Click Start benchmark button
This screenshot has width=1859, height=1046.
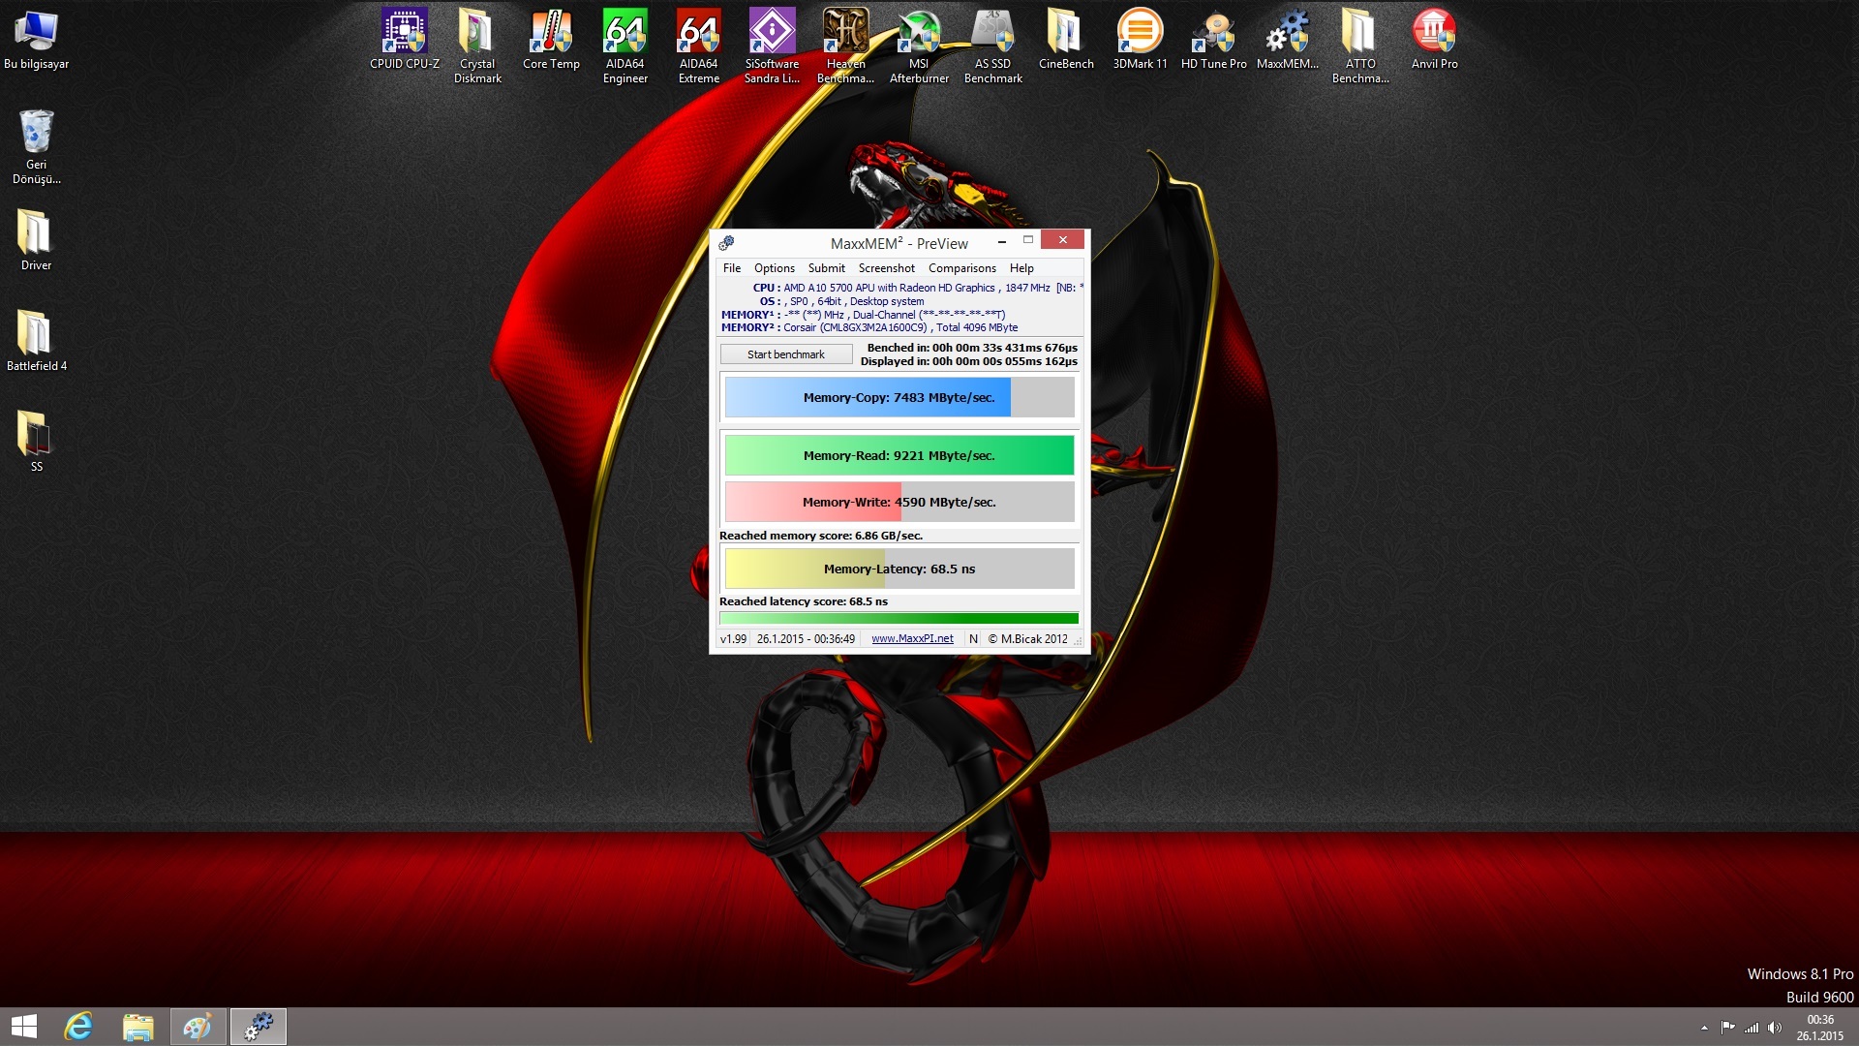pos(786,354)
